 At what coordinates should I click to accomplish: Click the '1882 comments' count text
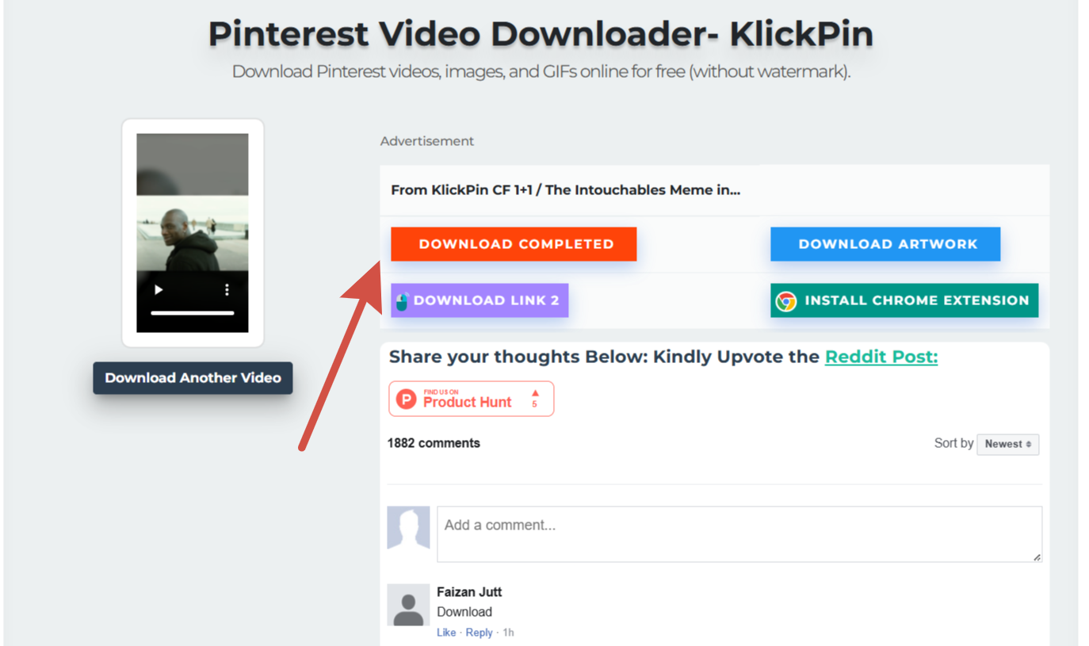click(434, 443)
